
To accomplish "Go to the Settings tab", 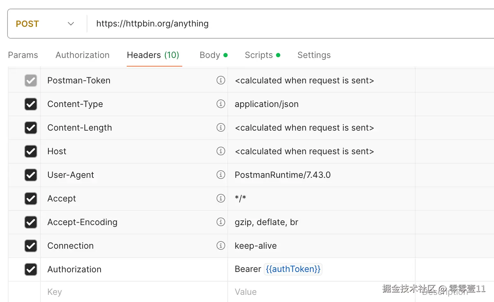I will pyautogui.click(x=314, y=55).
